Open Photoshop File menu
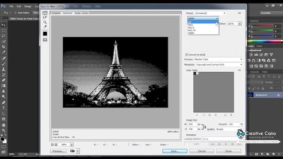The image size is (283, 159). point(11,6)
